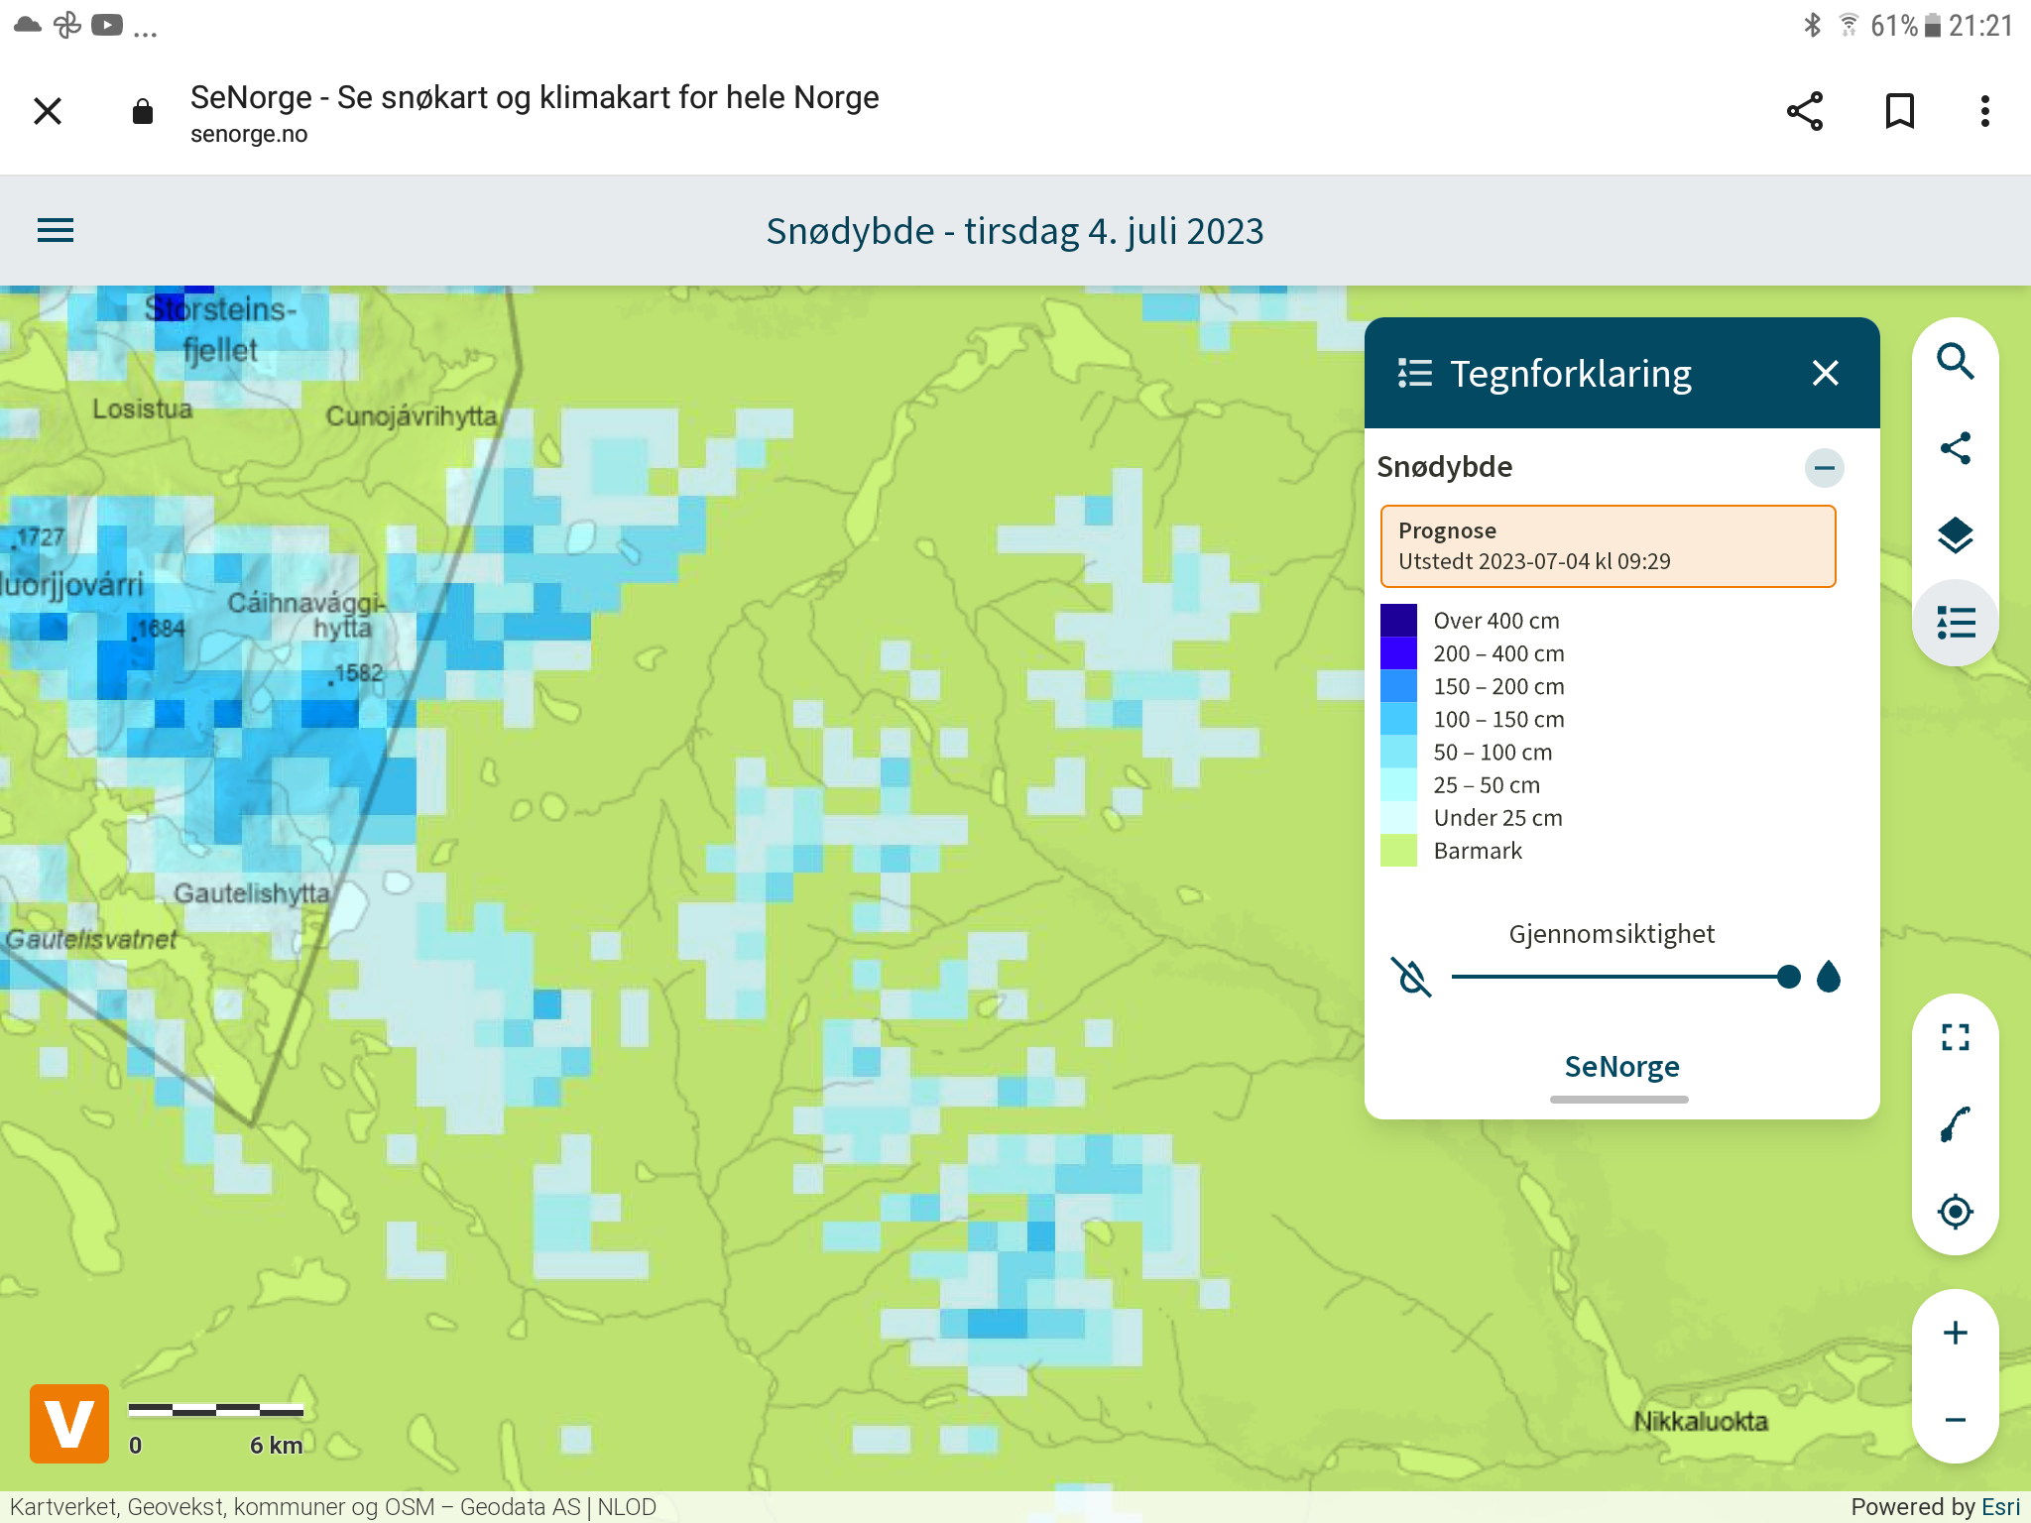
Task: Enter fullscreen map view
Action: pyautogui.click(x=1955, y=1037)
